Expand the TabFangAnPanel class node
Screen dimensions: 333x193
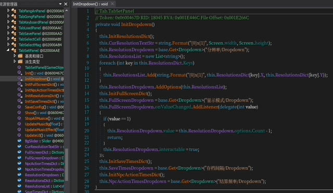click(x=8, y=10)
